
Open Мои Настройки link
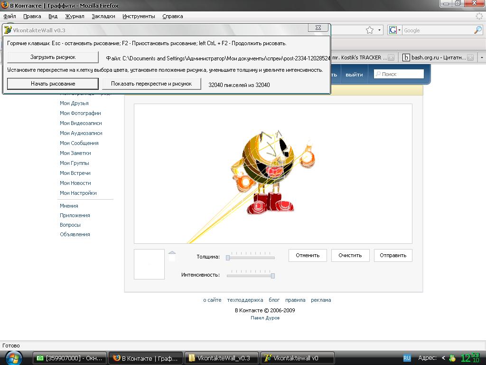click(78, 193)
